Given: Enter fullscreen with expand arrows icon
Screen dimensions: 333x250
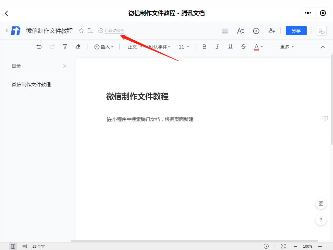Looking at the screenshot, I should tap(283, 246).
